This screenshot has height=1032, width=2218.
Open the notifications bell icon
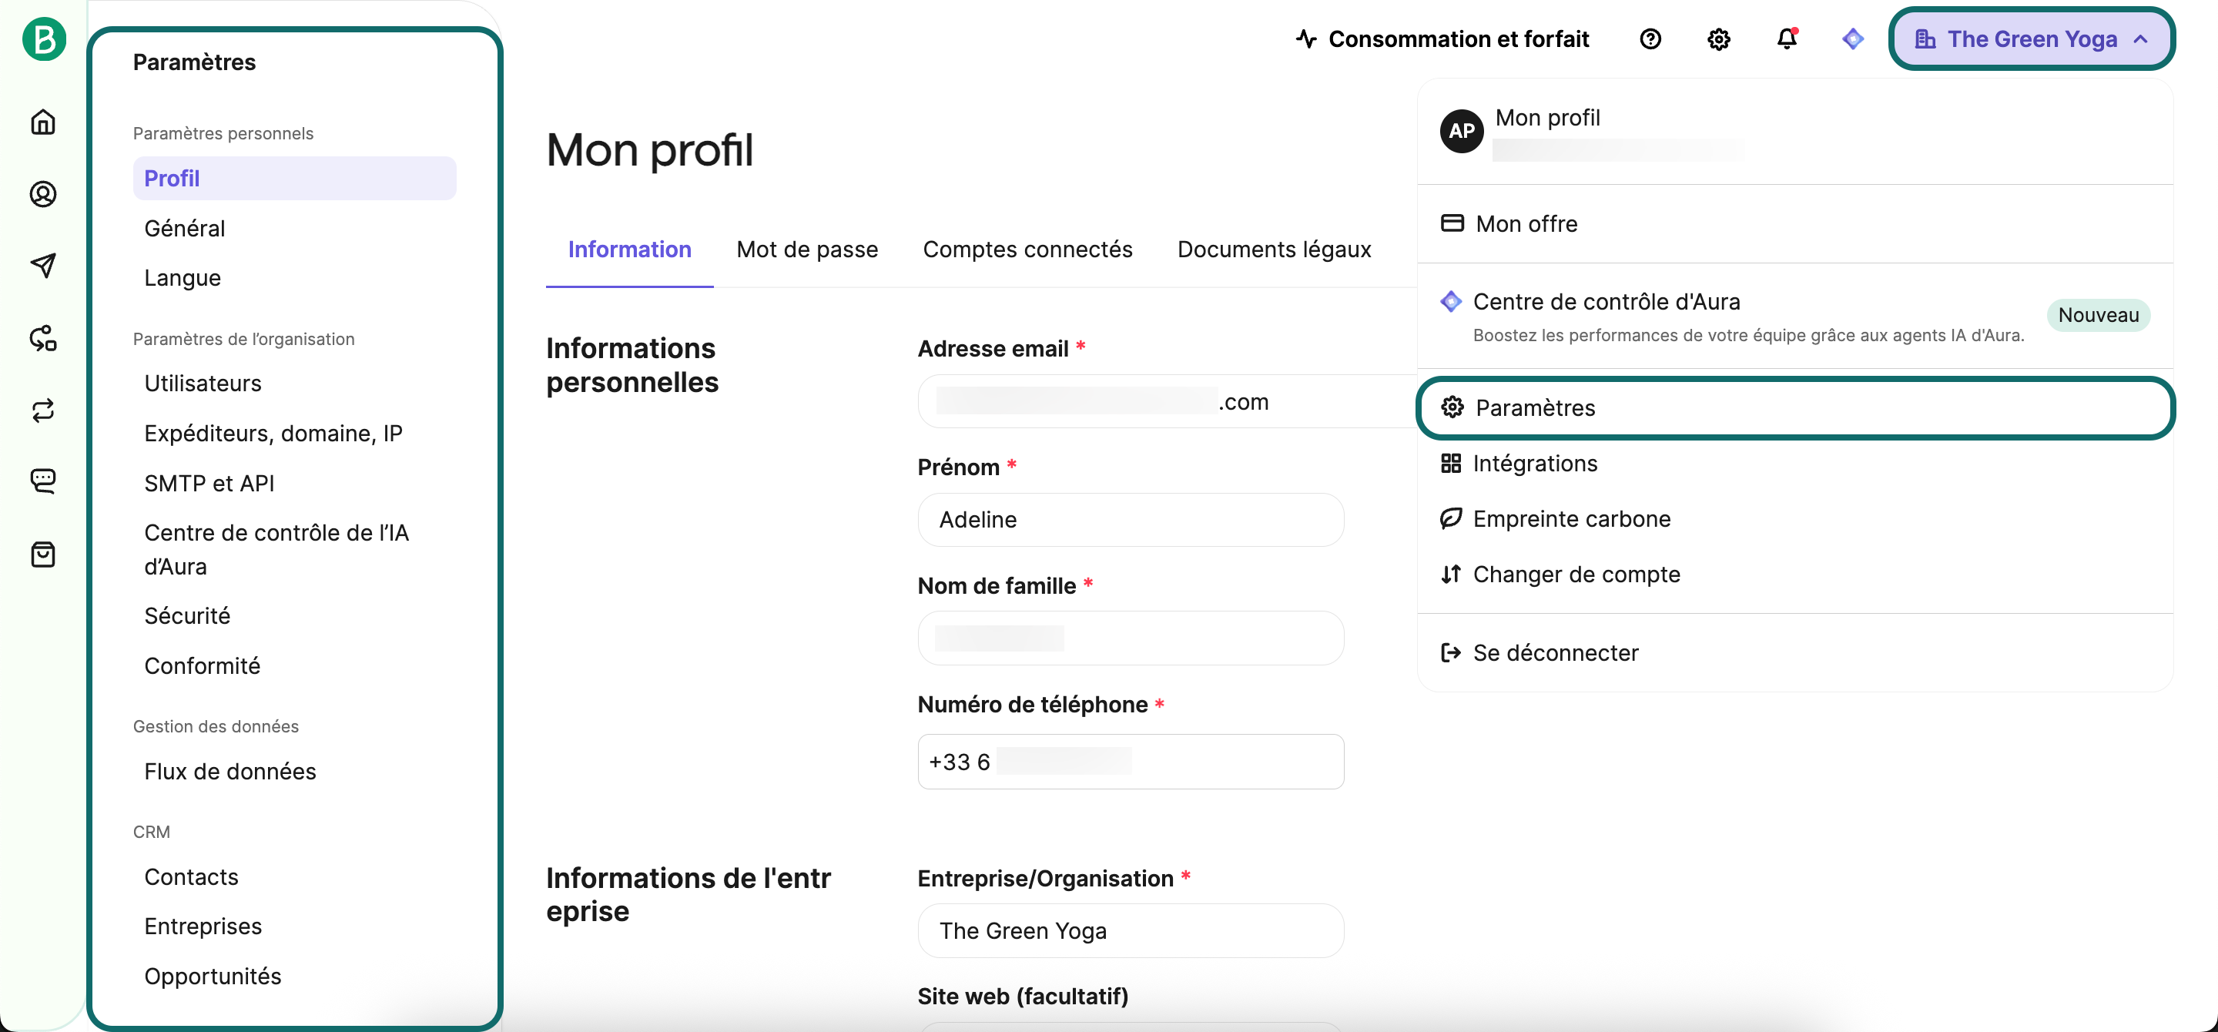point(1787,39)
